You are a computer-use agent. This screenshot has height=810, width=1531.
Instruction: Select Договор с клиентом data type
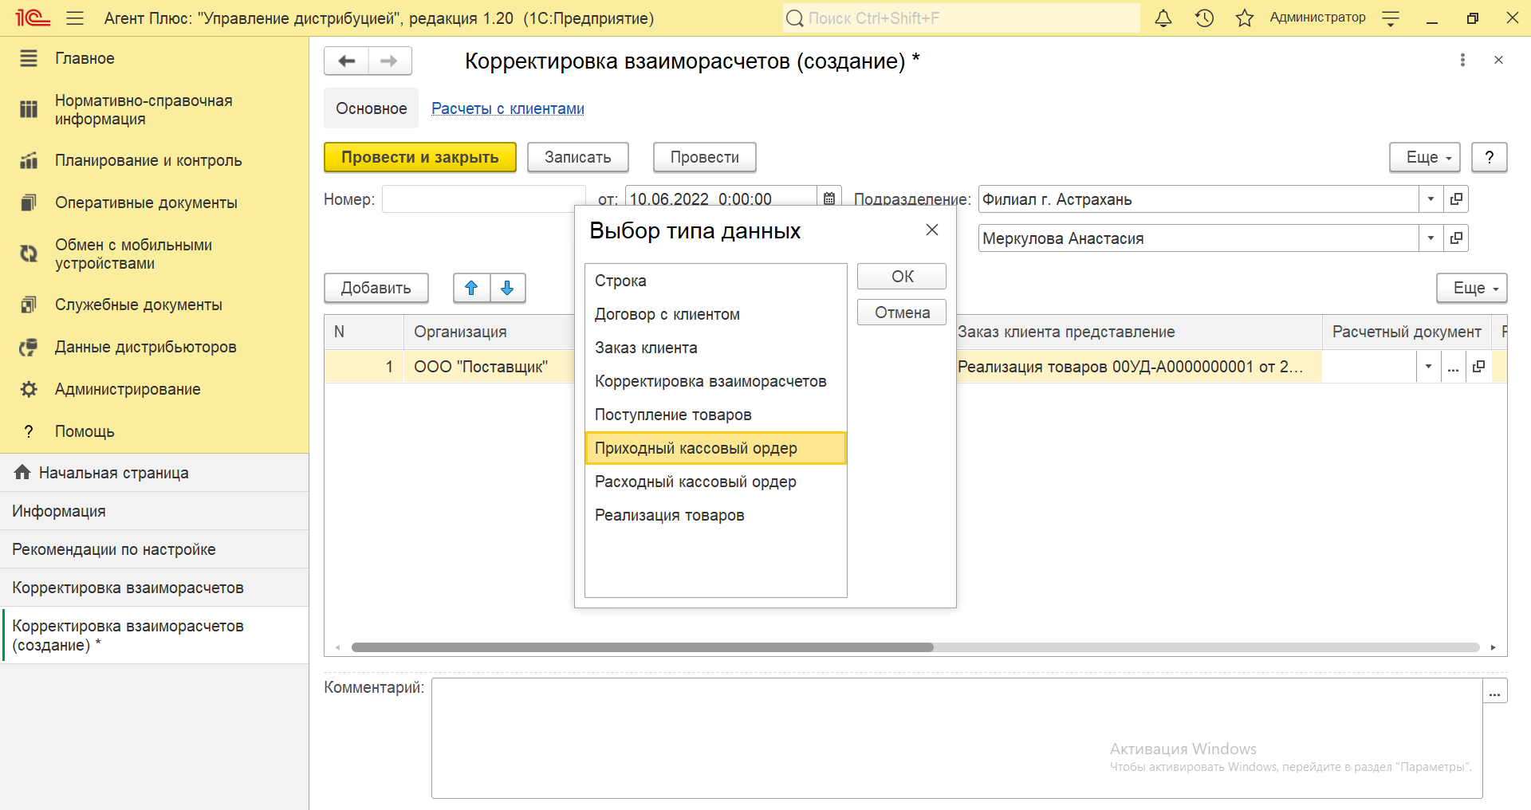point(715,314)
